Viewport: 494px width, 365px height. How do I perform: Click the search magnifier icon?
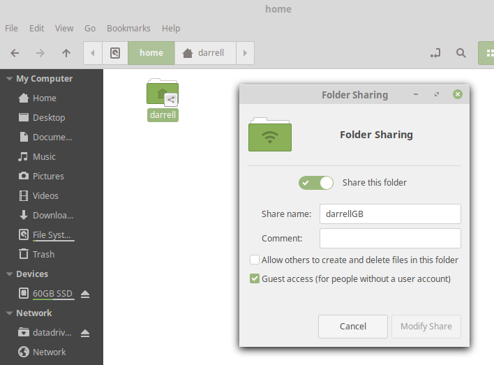461,53
